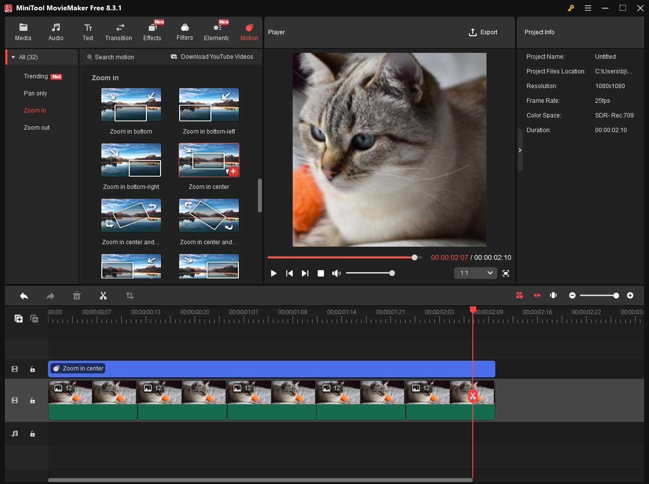Click the add track icon
Viewport: 649px width, 484px height.
[19, 319]
